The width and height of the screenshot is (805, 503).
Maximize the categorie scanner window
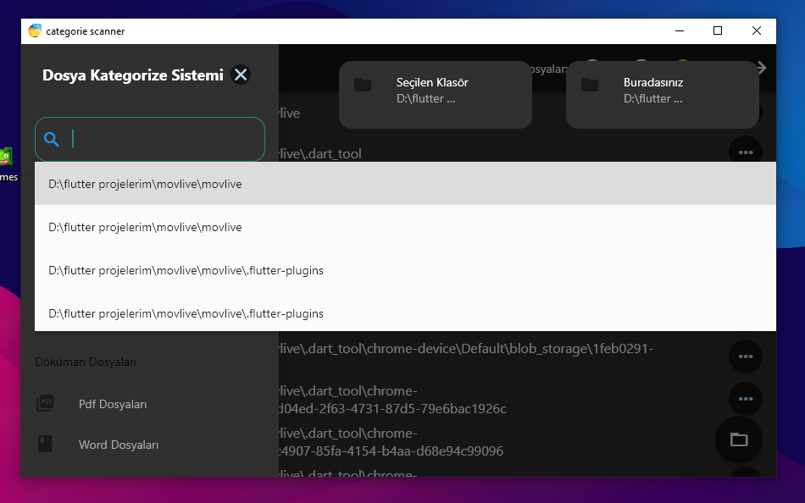click(x=718, y=30)
